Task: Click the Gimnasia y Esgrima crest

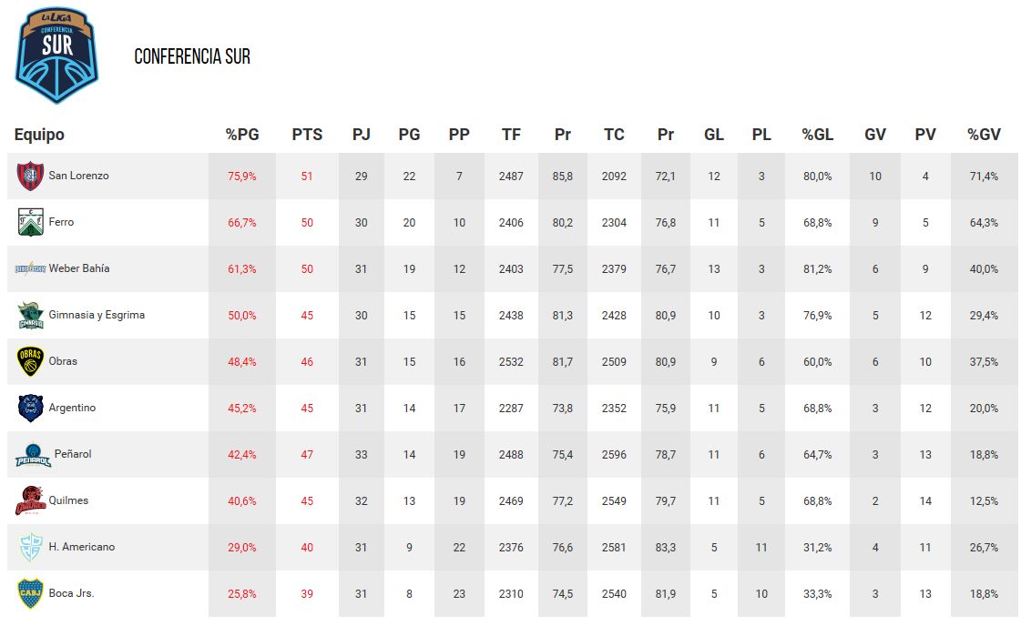Action: point(30,316)
